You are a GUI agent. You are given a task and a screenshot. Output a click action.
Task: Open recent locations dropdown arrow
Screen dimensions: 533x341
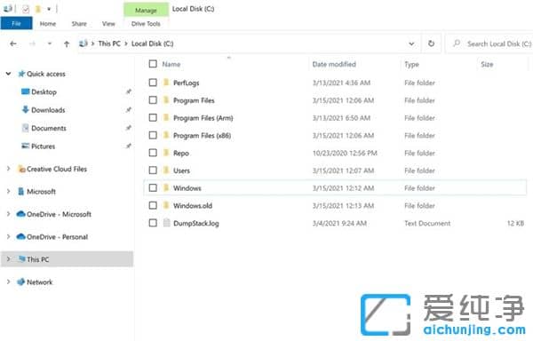point(50,44)
